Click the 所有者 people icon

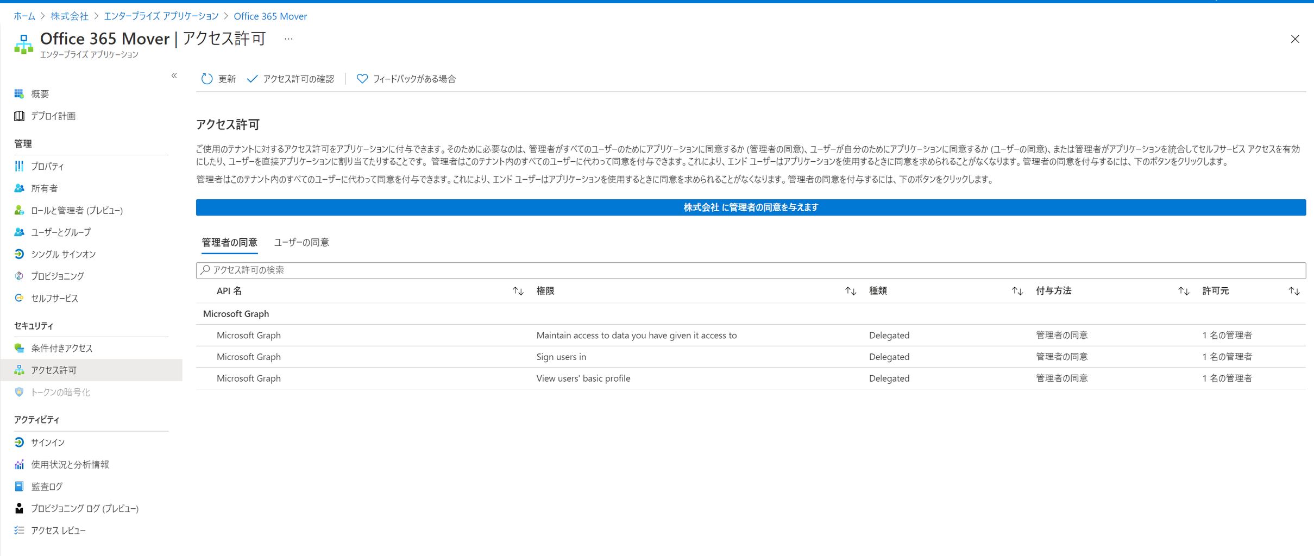point(19,188)
